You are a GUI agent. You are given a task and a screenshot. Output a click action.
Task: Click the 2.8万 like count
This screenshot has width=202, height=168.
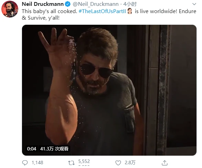(130, 163)
